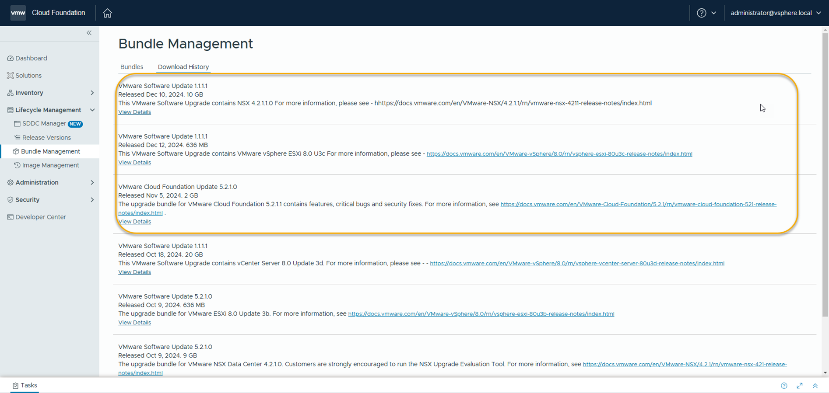The image size is (829, 393).
Task: View Details for the NSX 4.2.1.1.0 bundle
Action: [134, 112]
